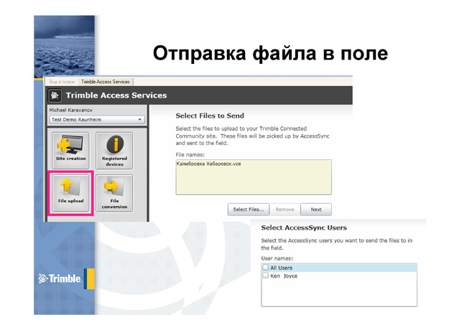Image resolution: width=467 pixels, height=330 pixels.
Task: Expand the Test Demo Raunheim dropdown
Action: pyautogui.click(x=97, y=120)
